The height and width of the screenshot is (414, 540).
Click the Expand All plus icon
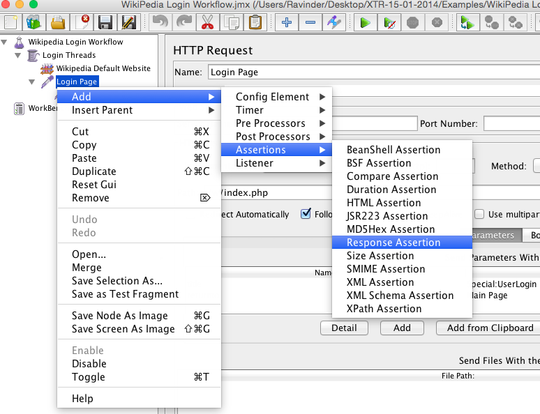287,22
